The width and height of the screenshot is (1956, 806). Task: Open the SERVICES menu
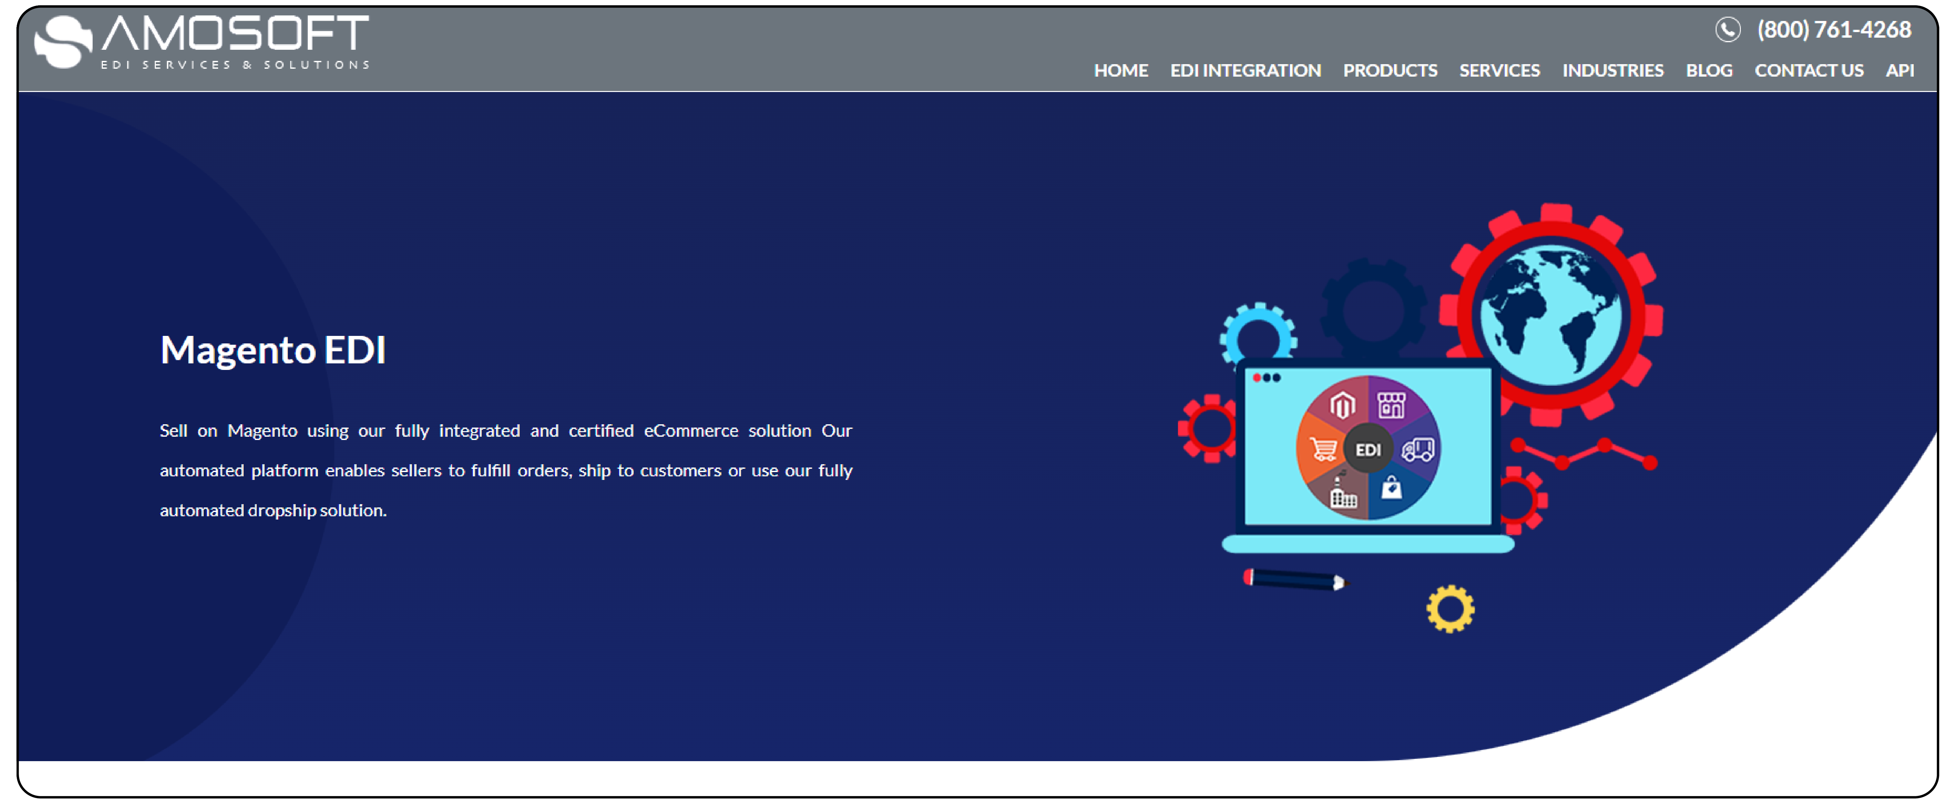1499,71
